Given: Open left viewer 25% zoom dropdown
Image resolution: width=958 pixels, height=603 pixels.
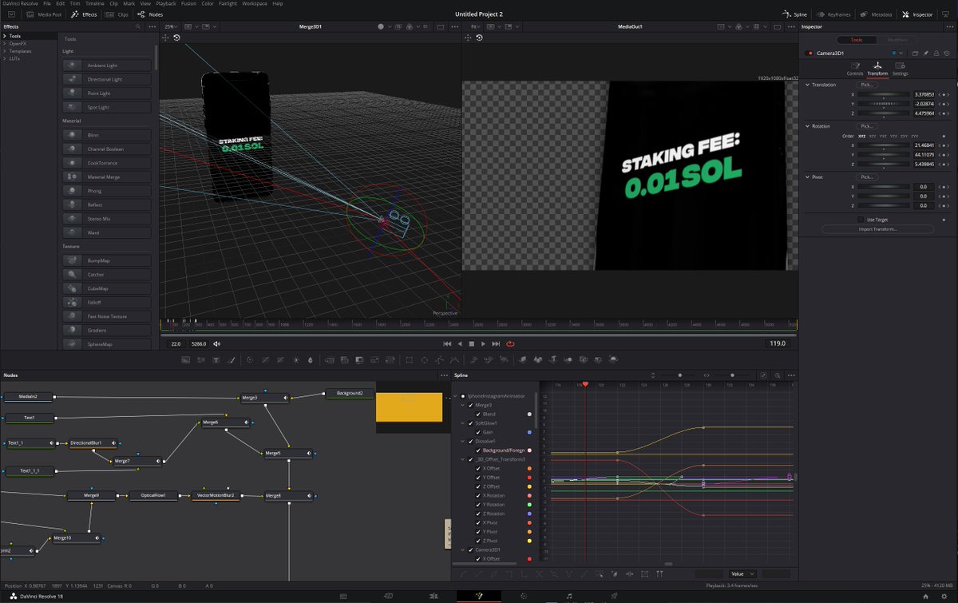Looking at the screenshot, I should [172, 26].
